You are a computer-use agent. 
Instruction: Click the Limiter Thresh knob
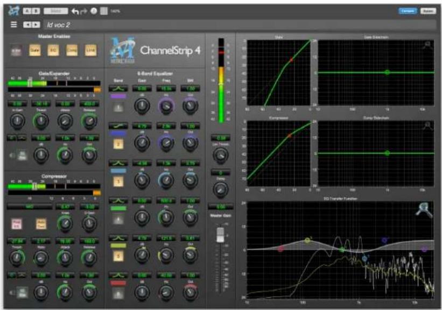[x=220, y=156]
